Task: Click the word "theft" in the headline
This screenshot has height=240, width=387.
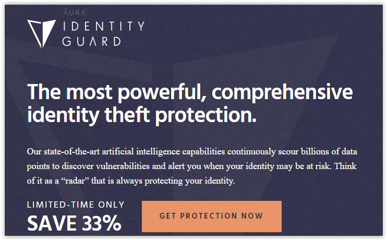Action: click(127, 115)
